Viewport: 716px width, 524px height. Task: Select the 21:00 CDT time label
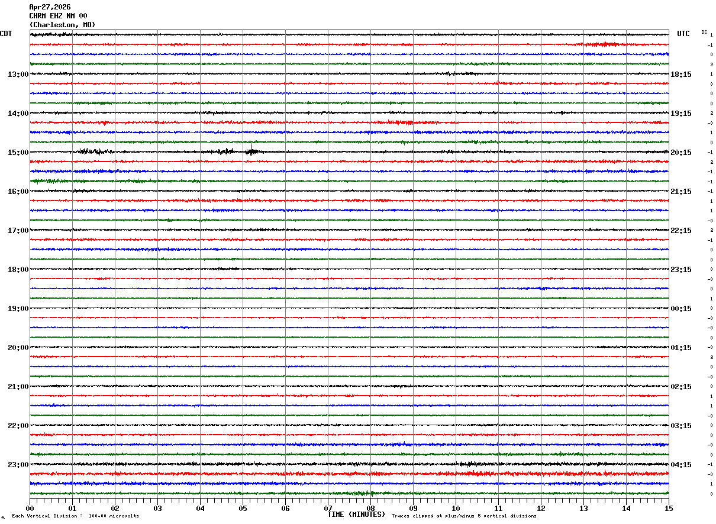pos(18,387)
